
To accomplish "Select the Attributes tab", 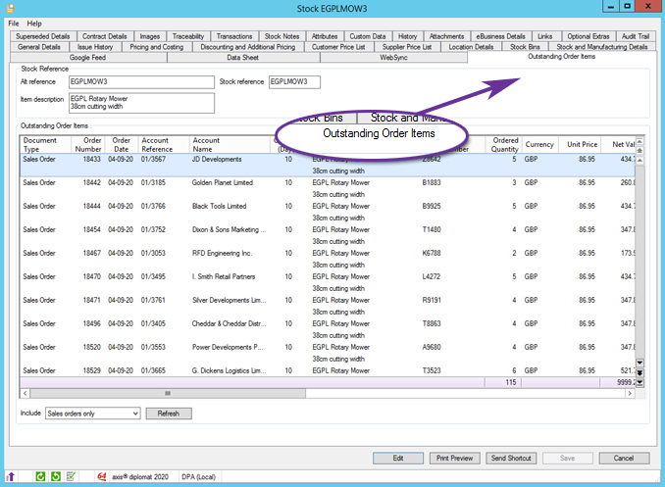I will (x=325, y=36).
